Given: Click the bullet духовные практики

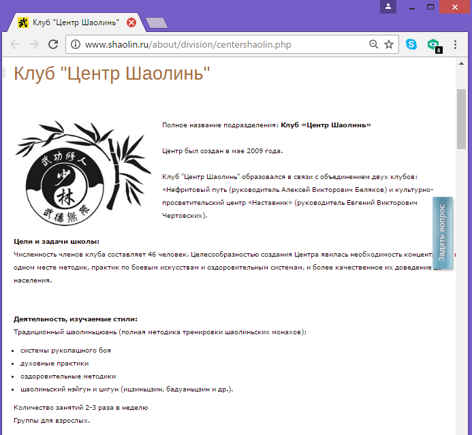Looking at the screenshot, I should pos(54,364).
